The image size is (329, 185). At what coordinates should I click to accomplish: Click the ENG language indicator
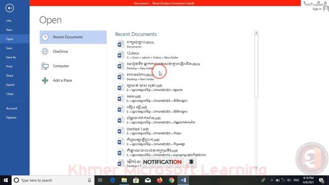[296, 180]
